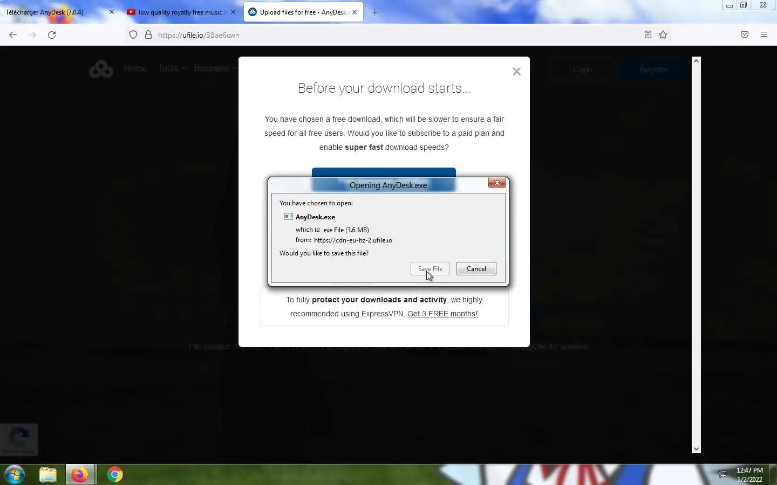
Task: Close the Télécharger AnyDesk tab
Action: [x=112, y=12]
